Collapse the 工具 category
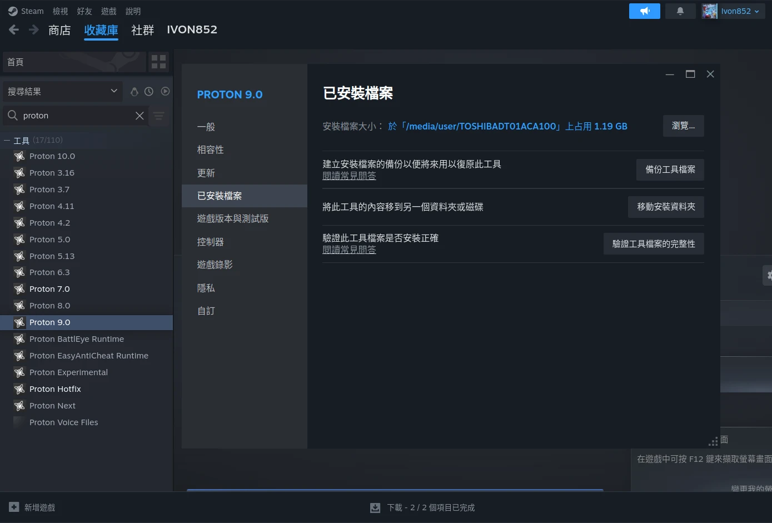This screenshot has width=772, height=523. tap(7, 141)
